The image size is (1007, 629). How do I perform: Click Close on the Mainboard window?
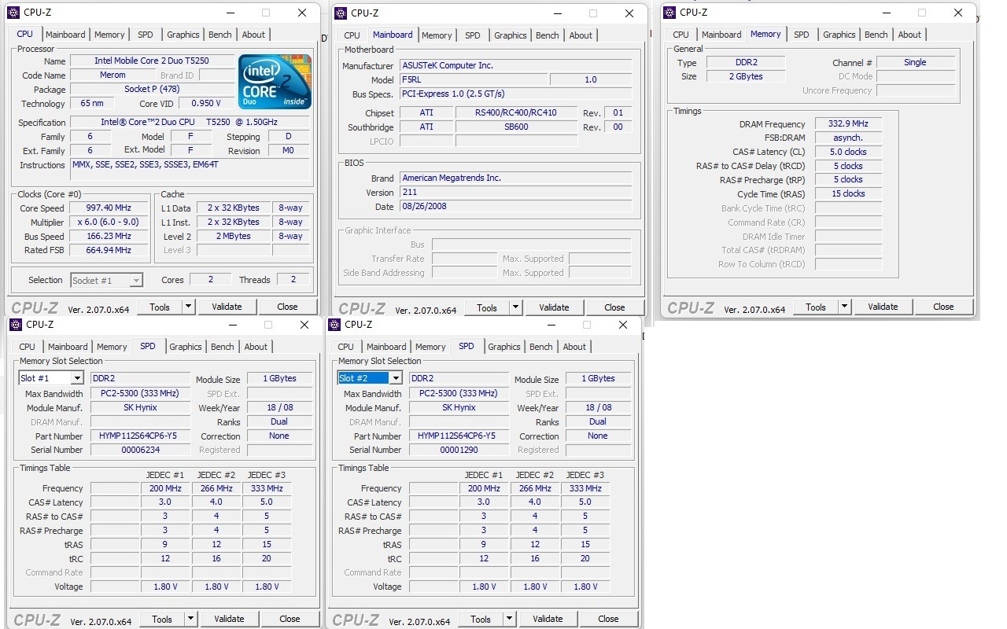pyautogui.click(x=614, y=307)
